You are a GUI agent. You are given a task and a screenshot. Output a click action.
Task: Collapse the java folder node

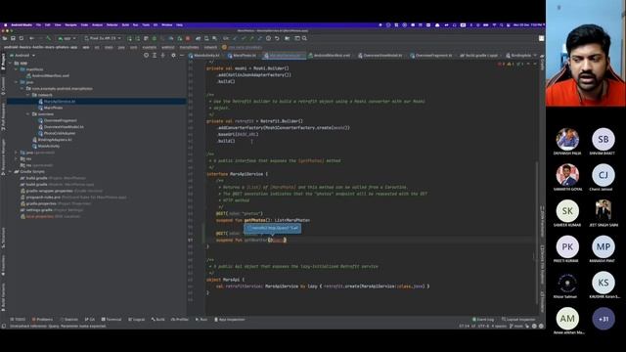tap(16, 82)
